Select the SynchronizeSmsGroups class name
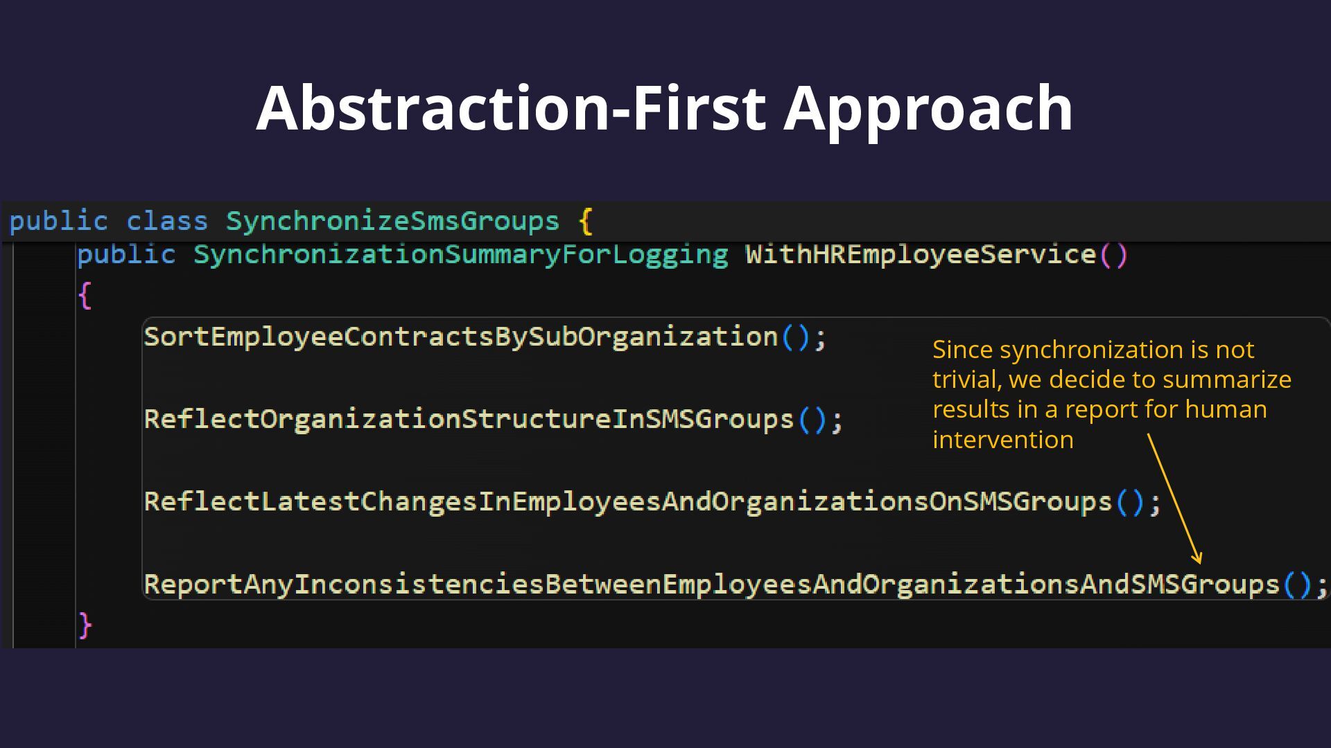Image resolution: width=1331 pixels, height=748 pixels. [392, 221]
